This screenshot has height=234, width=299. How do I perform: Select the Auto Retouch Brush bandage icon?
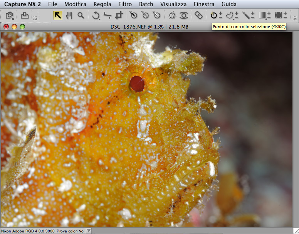(198, 15)
